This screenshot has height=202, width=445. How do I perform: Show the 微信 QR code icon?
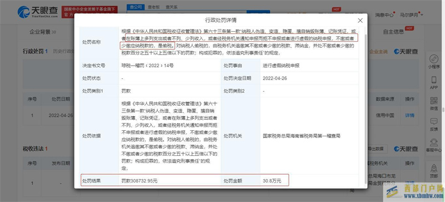click(x=434, y=103)
